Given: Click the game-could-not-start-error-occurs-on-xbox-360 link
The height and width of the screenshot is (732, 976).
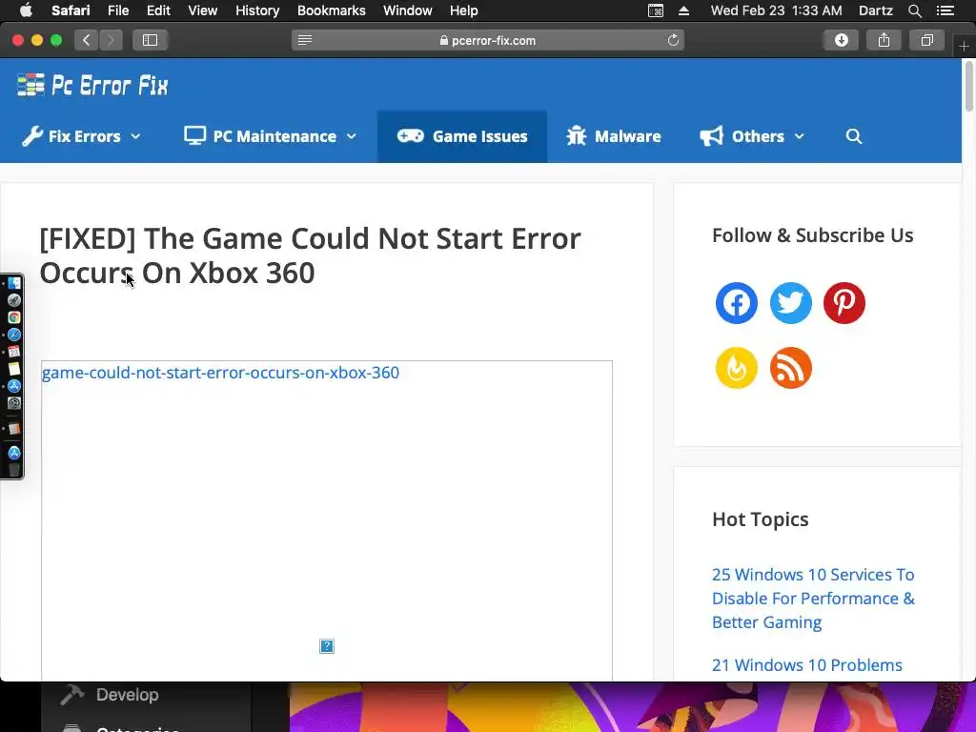Looking at the screenshot, I should (220, 373).
